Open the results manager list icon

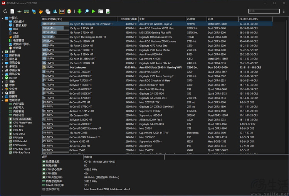[101, 12]
